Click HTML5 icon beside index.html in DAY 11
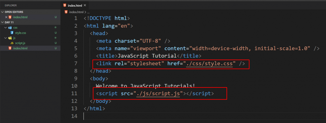This screenshot has width=326, height=123. click(10, 48)
